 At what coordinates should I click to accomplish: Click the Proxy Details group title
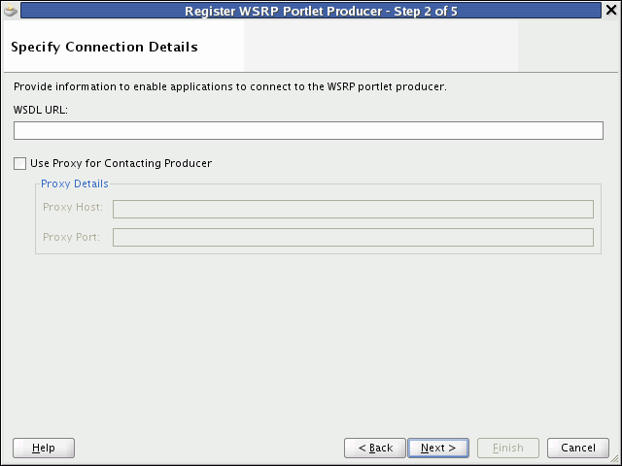coord(75,183)
